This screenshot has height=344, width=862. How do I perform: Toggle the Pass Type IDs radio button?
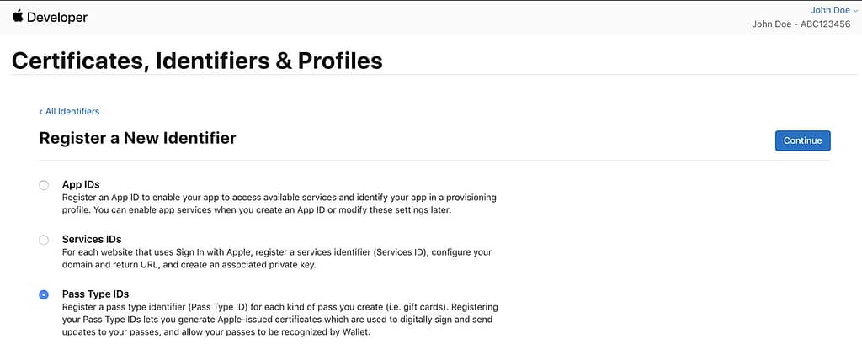(x=44, y=295)
